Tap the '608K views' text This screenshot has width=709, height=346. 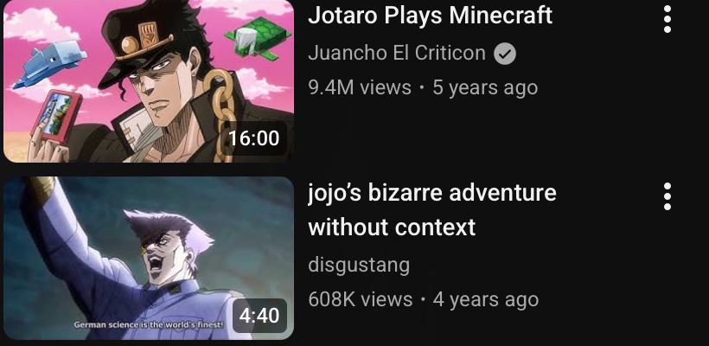(360, 299)
